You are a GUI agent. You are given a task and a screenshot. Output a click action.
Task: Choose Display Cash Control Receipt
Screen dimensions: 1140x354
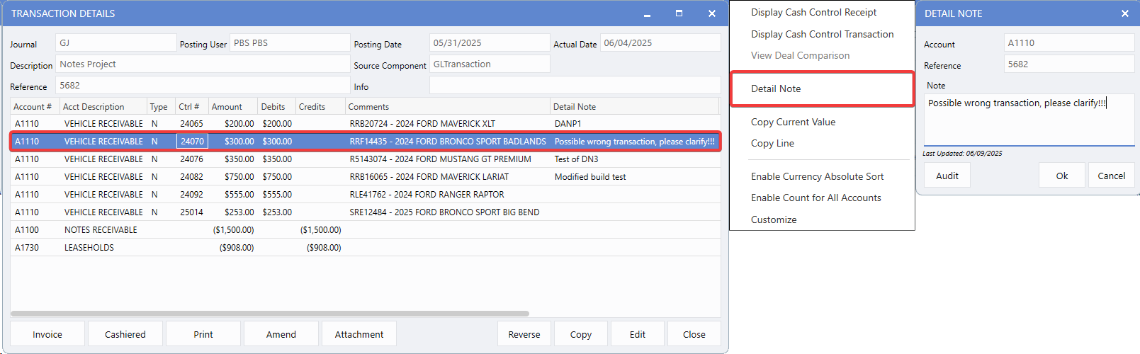pos(813,12)
